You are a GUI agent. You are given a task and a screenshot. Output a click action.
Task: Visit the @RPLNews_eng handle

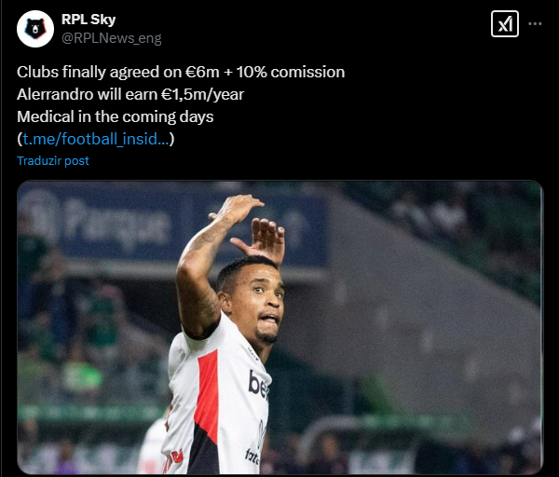111,38
